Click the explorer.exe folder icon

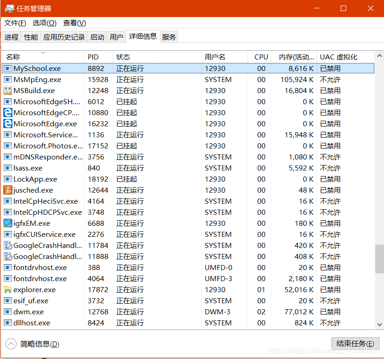pyautogui.click(x=7, y=290)
